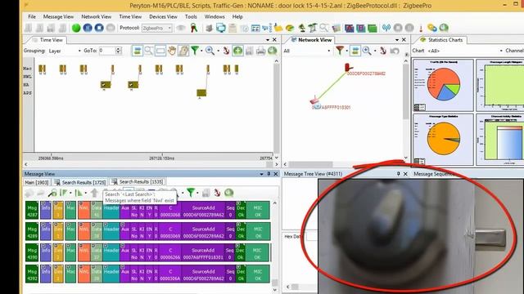Select the orange-red pie chart thumbnail
Screen dimensions: 524x294
[443, 85]
